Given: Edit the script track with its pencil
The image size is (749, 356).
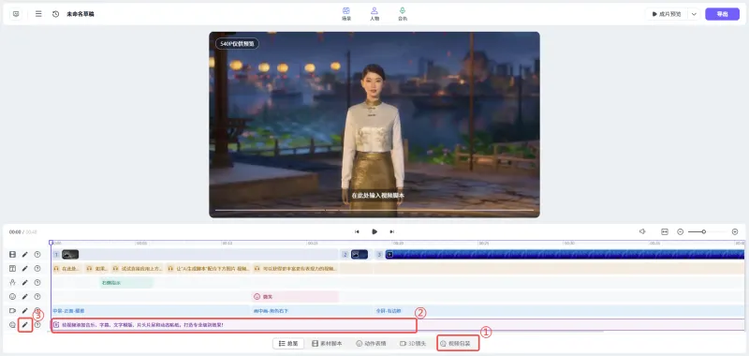Looking at the screenshot, I should tap(25, 269).
